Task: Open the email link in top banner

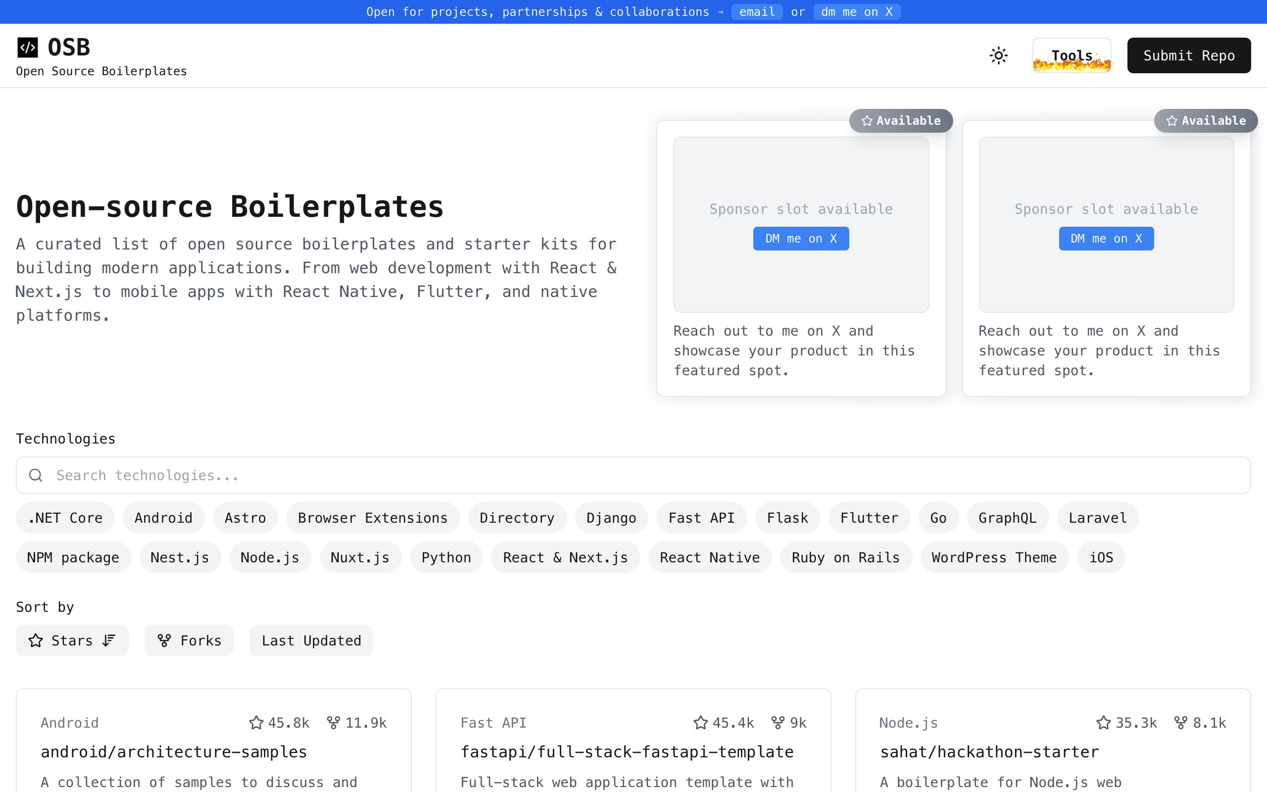Action: 757,12
